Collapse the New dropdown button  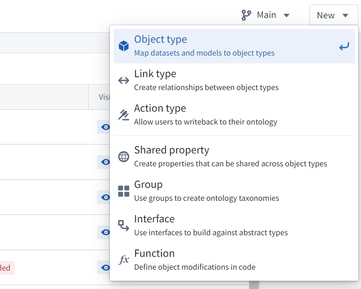pyautogui.click(x=333, y=15)
